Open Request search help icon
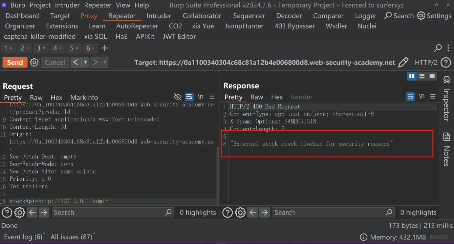The height and width of the screenshot is (244, 454). click(7, 213)
